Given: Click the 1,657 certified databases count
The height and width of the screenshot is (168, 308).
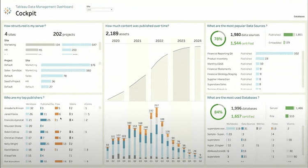Looking at the screenshot, I should (243, 116).
